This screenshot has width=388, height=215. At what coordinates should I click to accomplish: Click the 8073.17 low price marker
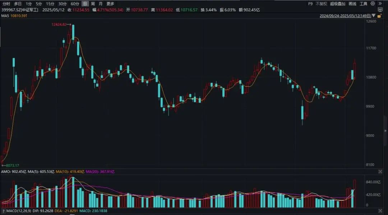point(12,165)
